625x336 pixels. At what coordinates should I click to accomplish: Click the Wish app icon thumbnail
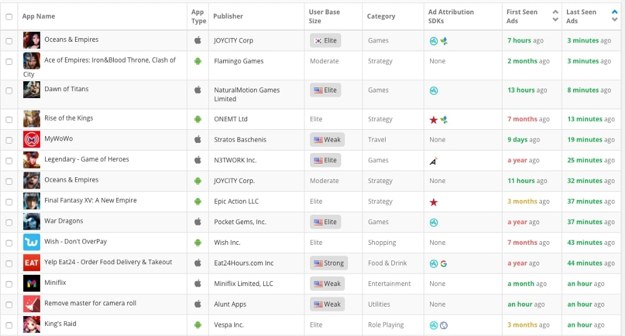(31, 242)
